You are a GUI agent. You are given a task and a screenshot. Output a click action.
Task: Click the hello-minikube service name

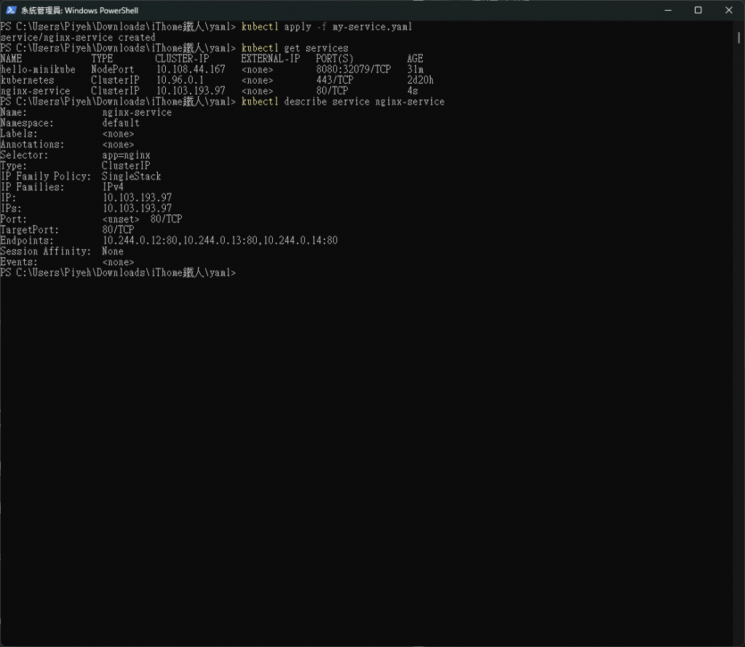(x=38, y=69)
